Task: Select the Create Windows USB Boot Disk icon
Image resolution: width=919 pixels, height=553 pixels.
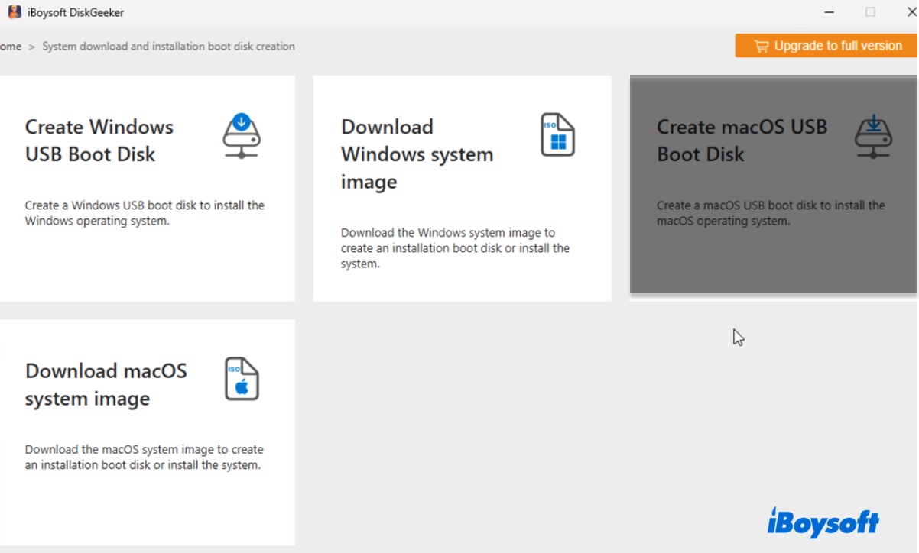Action: (x=242, y=137)
